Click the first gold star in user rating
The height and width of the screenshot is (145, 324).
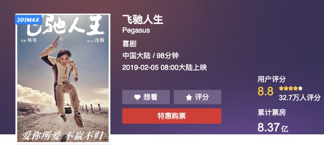(x=281, y=88)
